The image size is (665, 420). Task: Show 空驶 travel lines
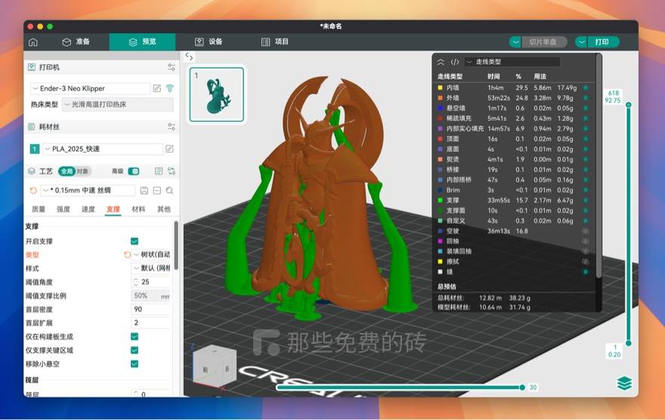click(585, 231)
